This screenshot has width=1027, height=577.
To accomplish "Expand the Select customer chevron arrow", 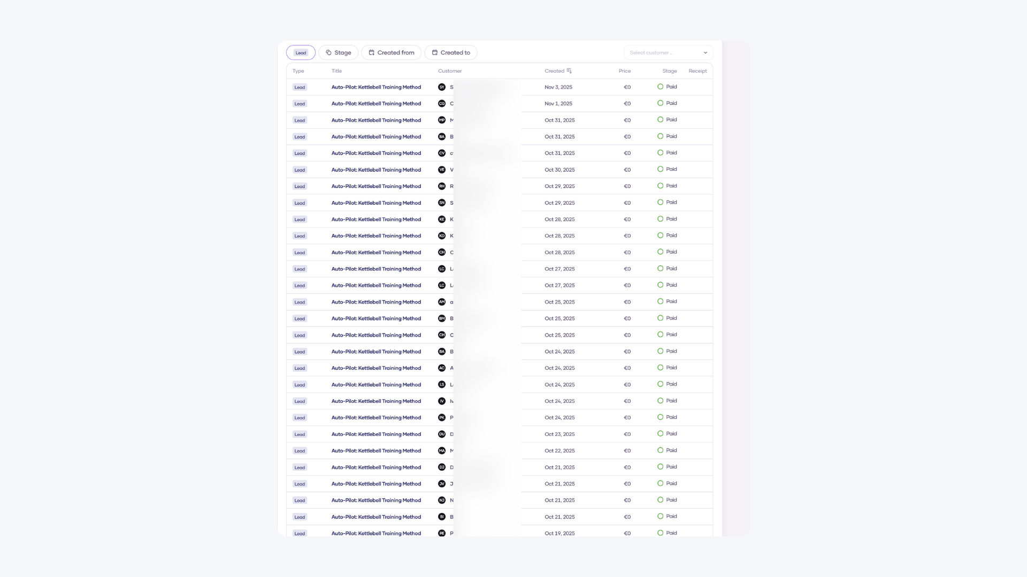I will click(x=705, y=53).
